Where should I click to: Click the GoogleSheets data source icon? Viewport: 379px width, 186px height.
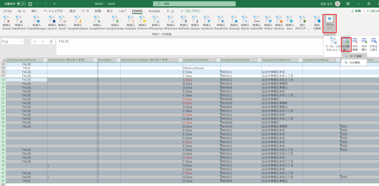115,19
